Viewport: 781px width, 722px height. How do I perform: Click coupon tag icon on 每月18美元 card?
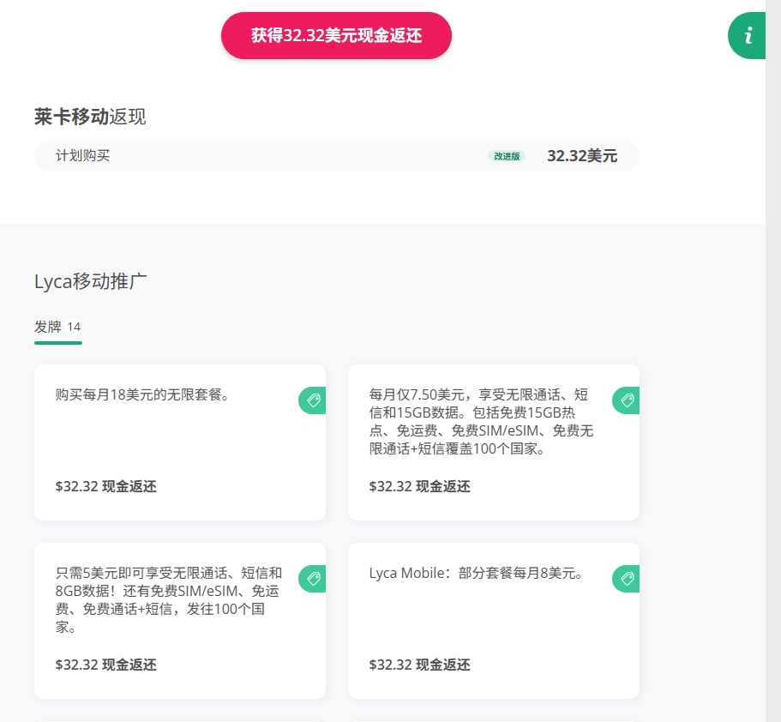[x=312, y=400]
